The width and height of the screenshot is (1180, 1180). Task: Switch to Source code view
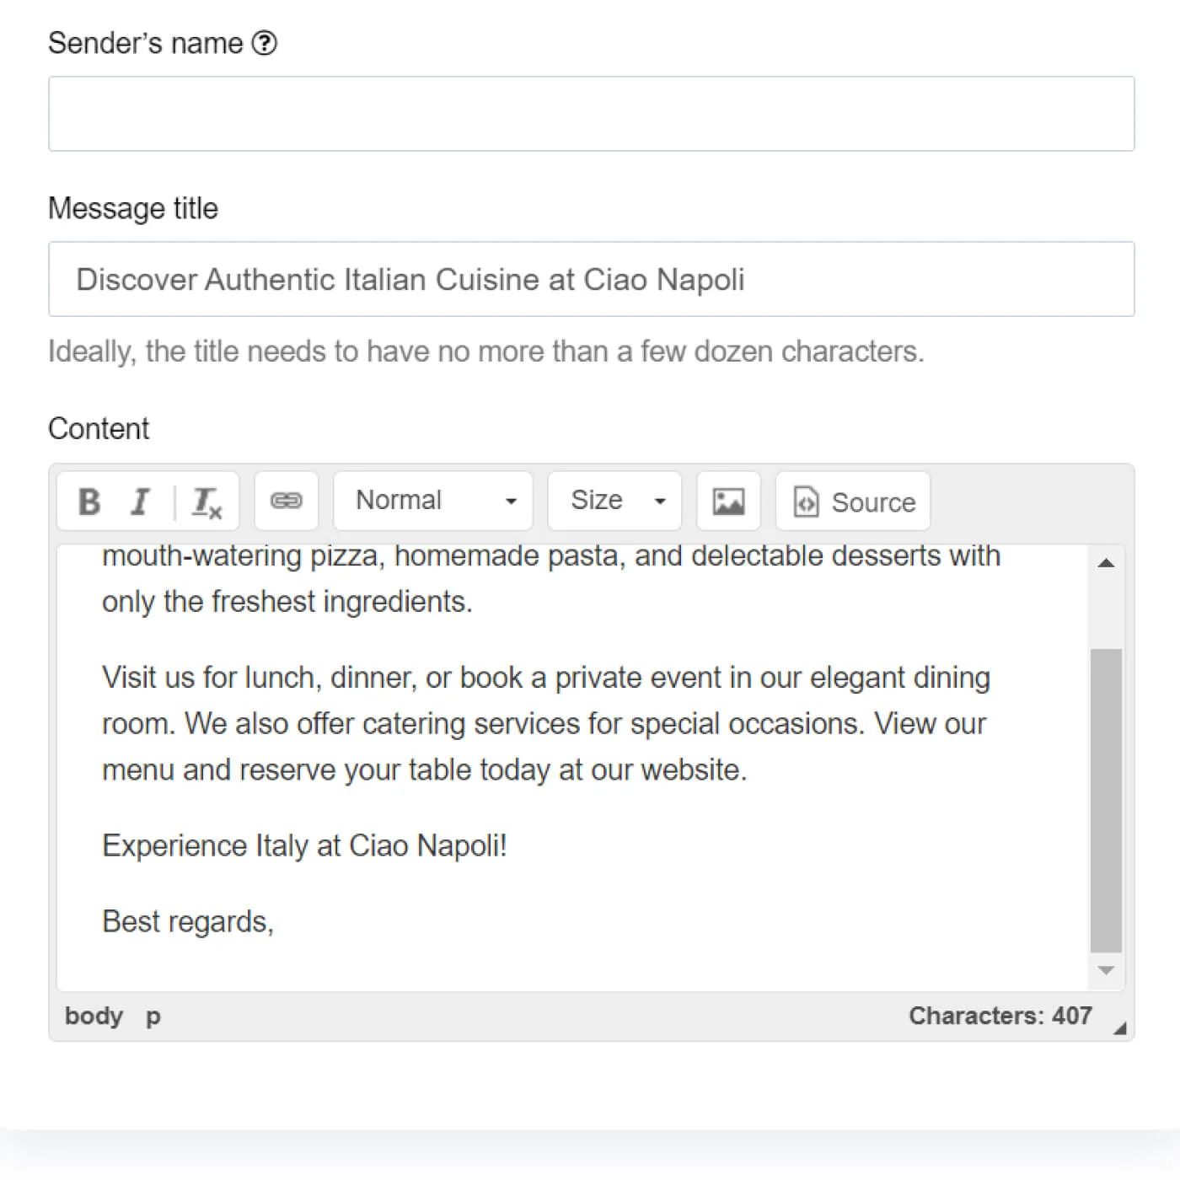click(x=853, y=501)
